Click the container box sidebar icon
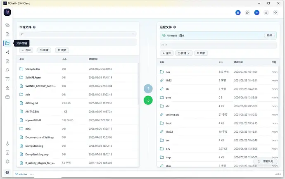 7,97
